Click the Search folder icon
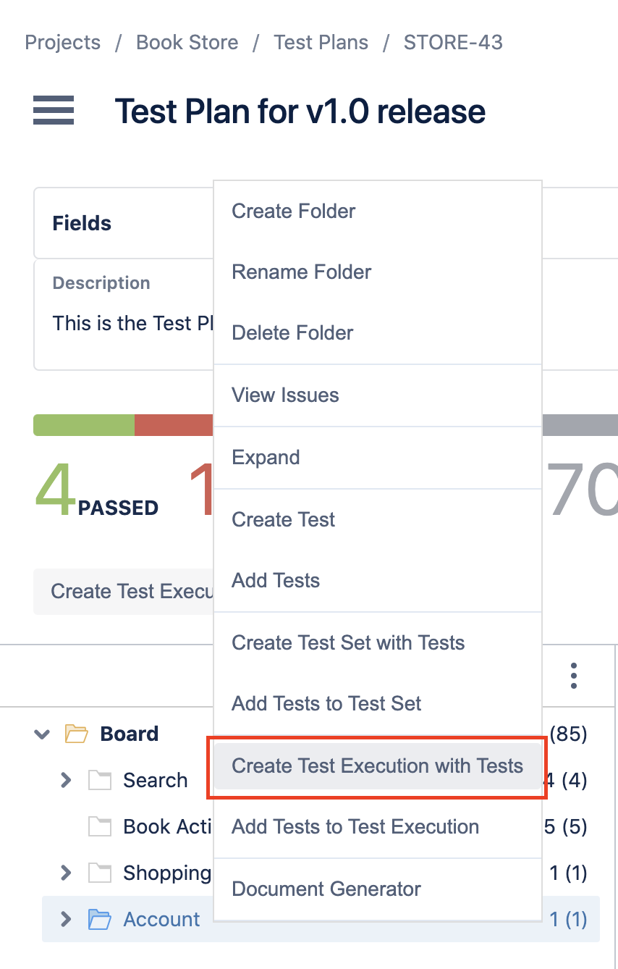Screen dimensions: 618x969 click(100, 780)
